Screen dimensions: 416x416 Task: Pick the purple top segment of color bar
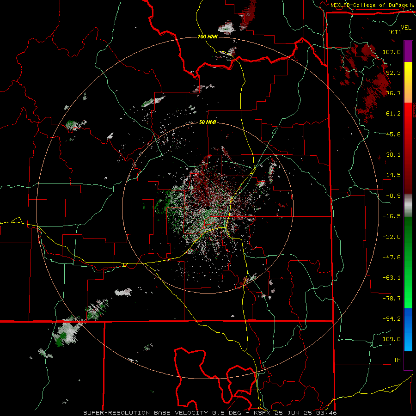click(x=408, y=51)
